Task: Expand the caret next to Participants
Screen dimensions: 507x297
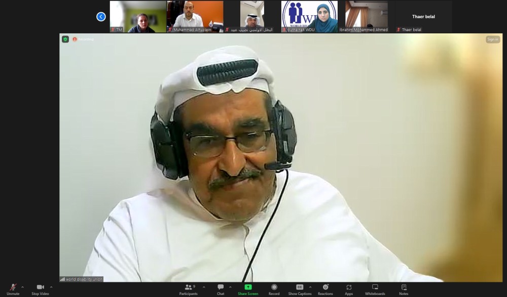Action: pos(204,287)
